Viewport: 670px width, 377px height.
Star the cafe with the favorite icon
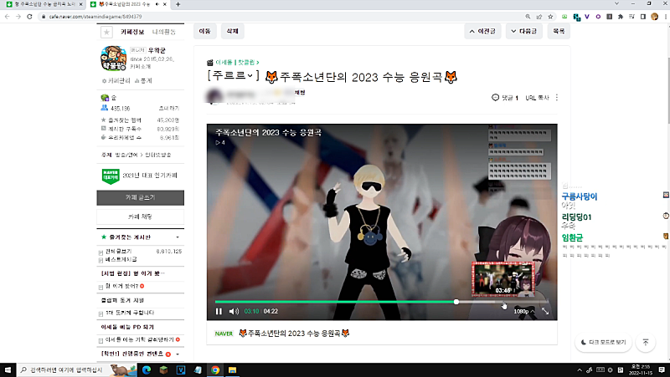tap(106, 32)
